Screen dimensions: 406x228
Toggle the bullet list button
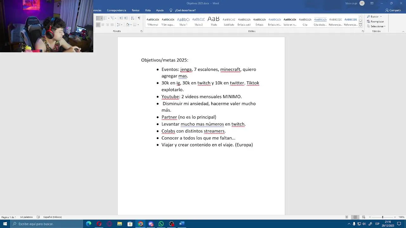pos(98,18)
